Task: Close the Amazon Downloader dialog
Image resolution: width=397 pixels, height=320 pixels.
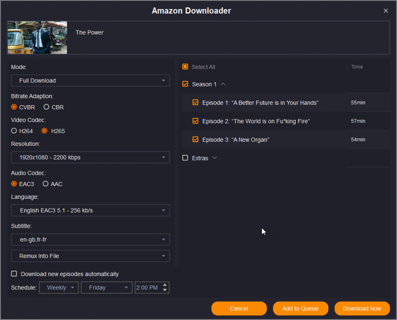Action: [x=386, y=11]
